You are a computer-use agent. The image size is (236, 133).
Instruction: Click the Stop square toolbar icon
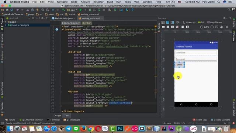tap(104, 10)
